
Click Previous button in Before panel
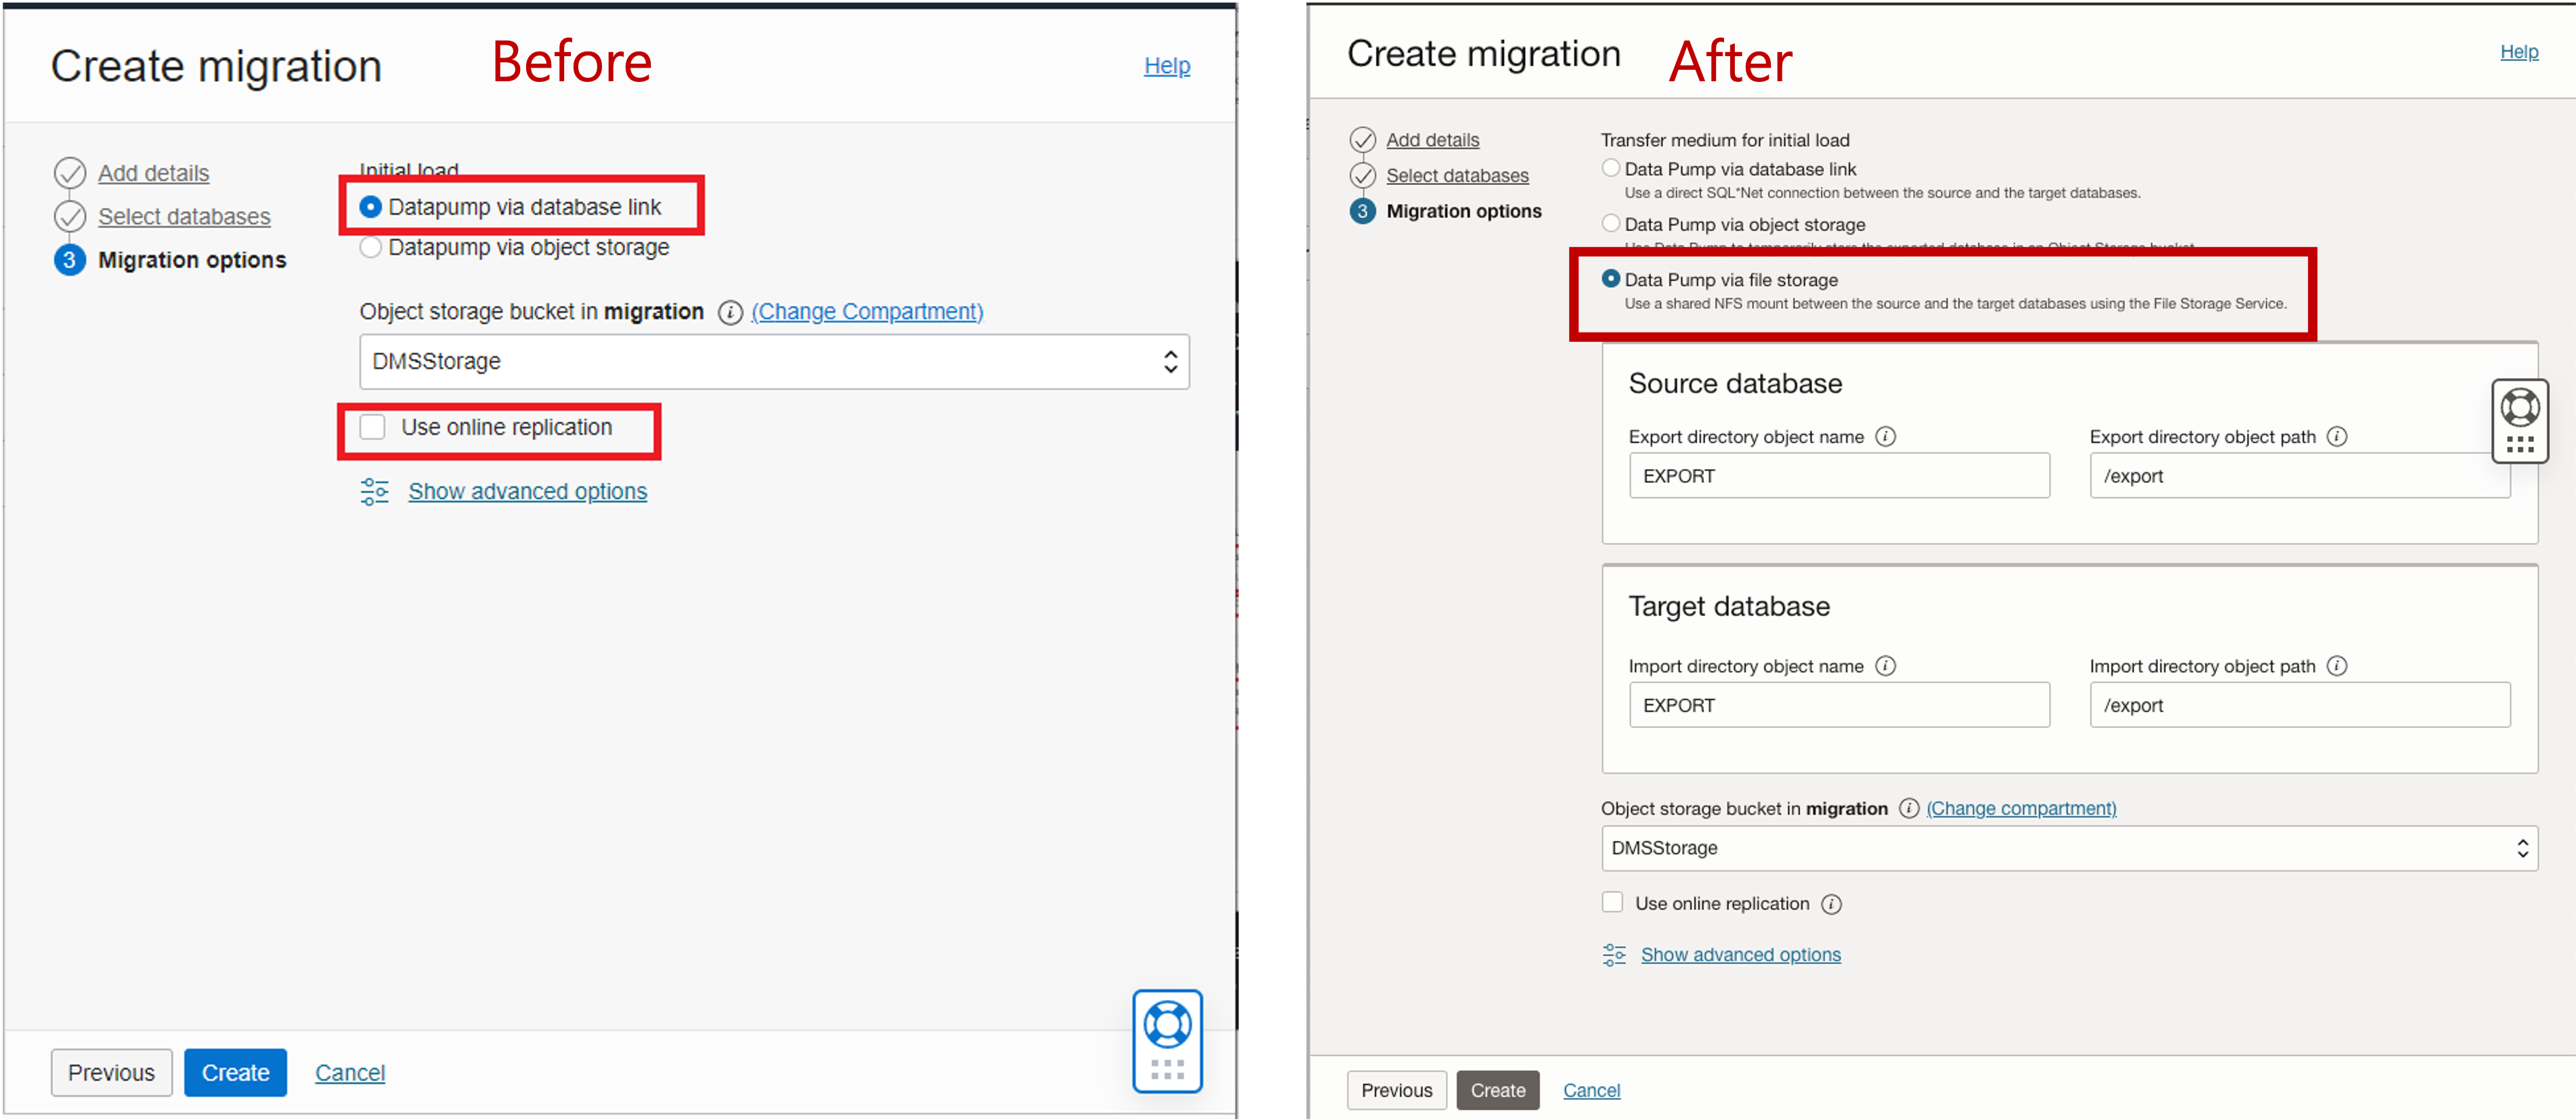point(111,1072)
